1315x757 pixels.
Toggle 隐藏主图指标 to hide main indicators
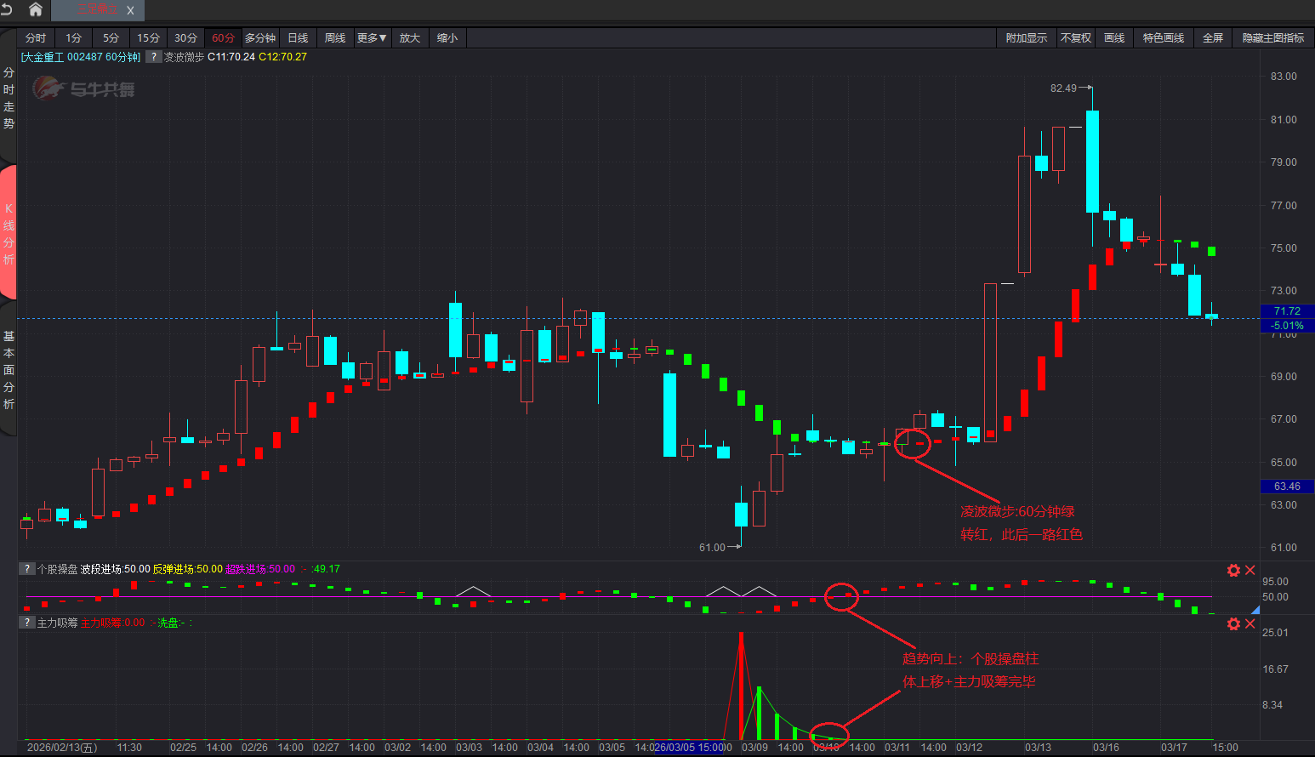click(x=1272, y=38)
